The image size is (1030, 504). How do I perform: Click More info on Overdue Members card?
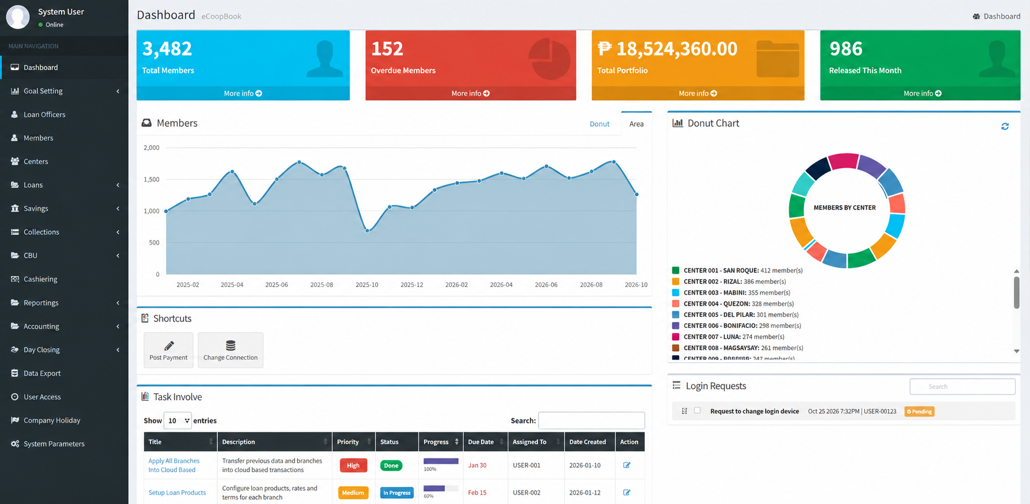pyautogui.click(x=471, y=94)
